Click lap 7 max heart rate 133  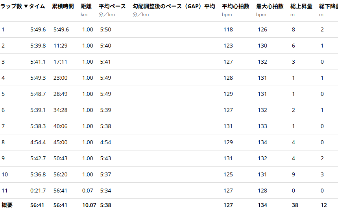point(262,126)
